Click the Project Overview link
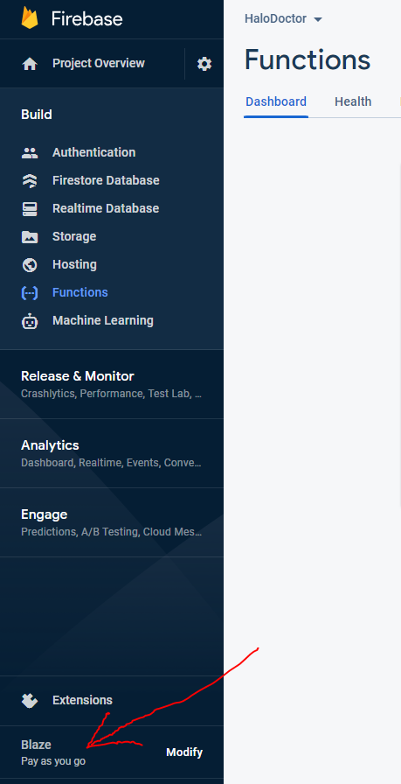Image resolution: width=401 pixels, height=784 pixels. coord(99,64)
